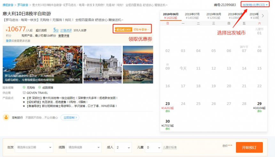Screen dimensions: 275x157
Task: Click the 儿童价标准 child price link
Action: point(170,147)
